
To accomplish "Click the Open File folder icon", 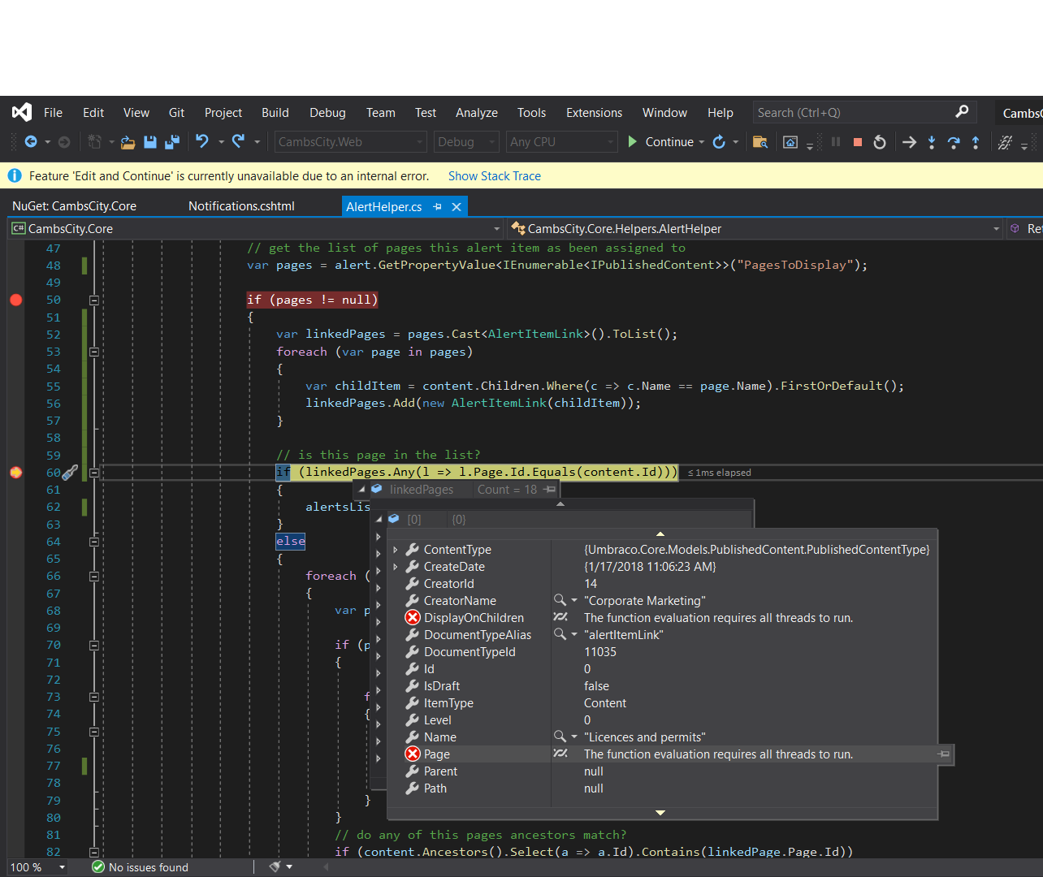I will click(128, 142).
